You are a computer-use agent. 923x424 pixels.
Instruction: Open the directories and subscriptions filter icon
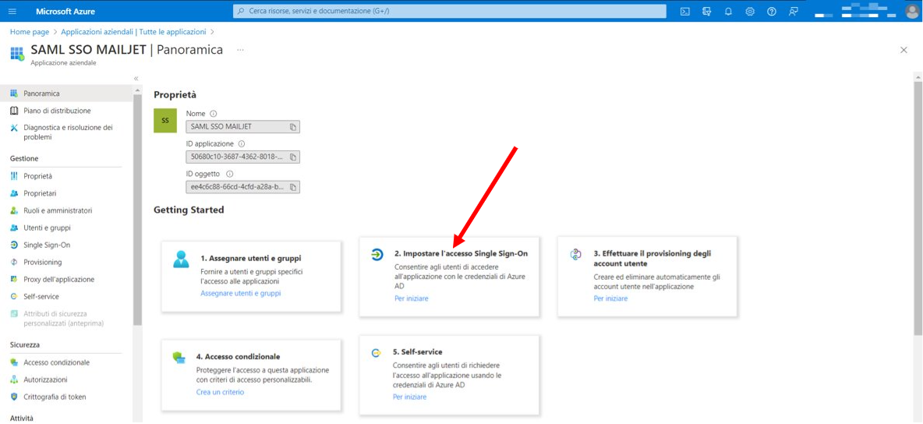coord(706,11)
